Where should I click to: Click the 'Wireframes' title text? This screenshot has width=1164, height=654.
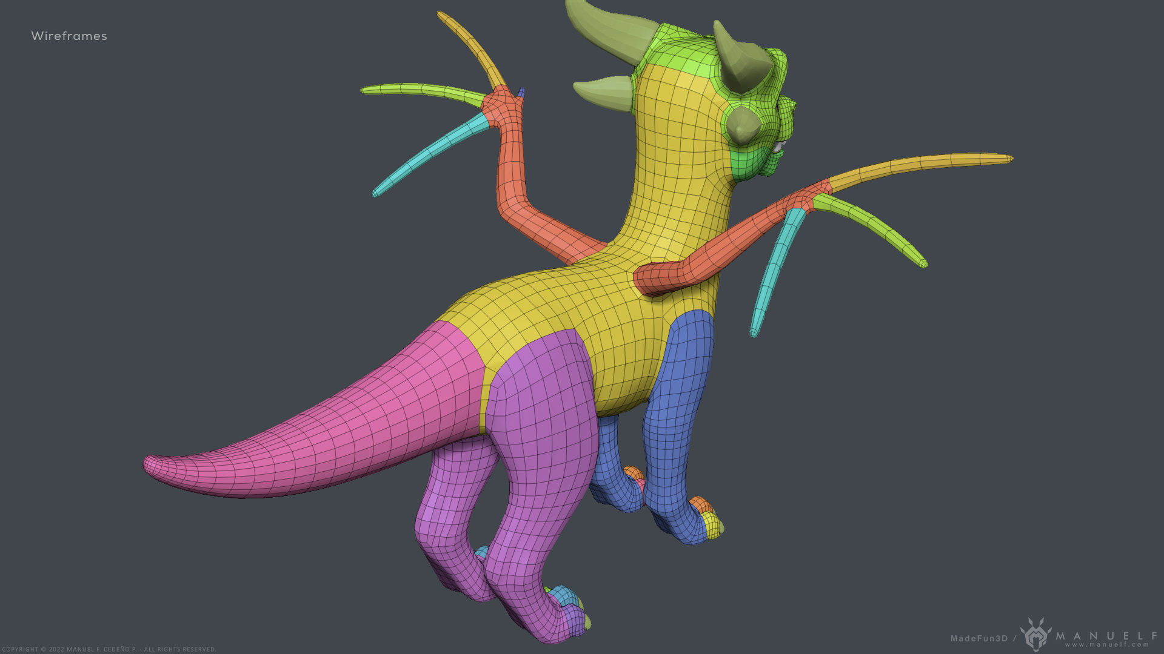coord(69,36)
